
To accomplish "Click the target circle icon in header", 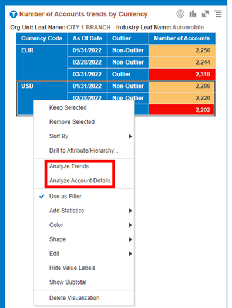I will [x=180, y=14].
